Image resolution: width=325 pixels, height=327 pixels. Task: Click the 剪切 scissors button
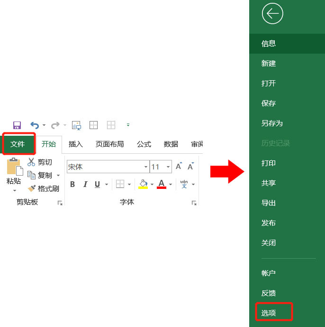coord(39,162)
